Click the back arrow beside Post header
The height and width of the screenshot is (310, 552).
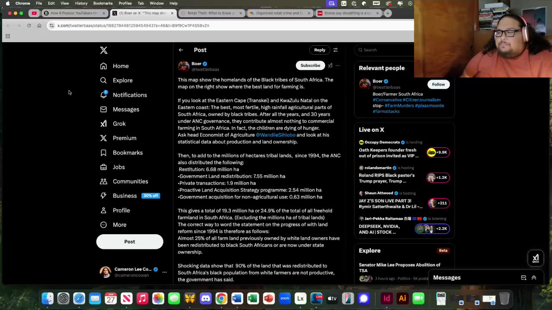point(181,50)
